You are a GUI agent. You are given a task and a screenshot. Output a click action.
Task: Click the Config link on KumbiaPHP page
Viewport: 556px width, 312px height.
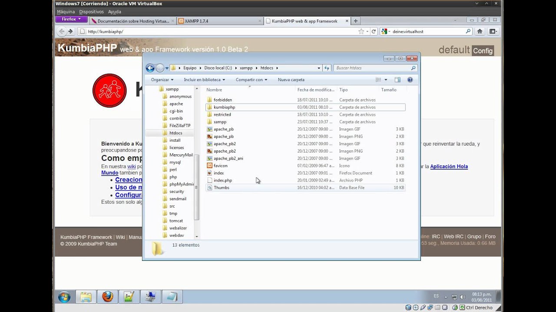[483, 51]
